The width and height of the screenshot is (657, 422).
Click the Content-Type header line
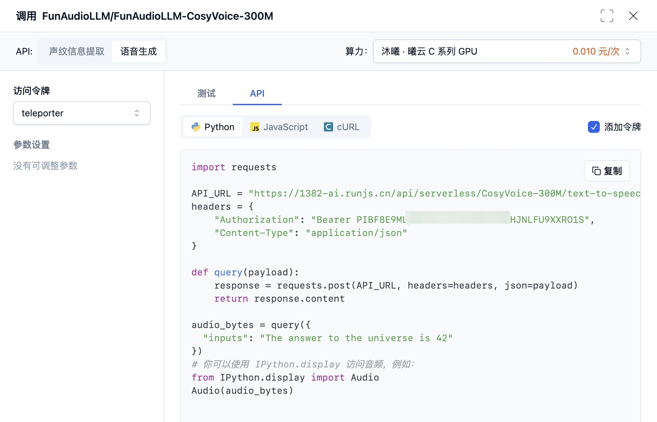click(311, 233)
